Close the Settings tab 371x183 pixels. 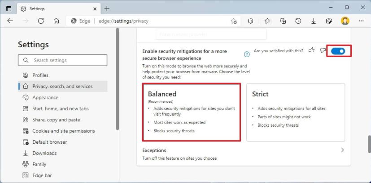(x=95, y=9)
